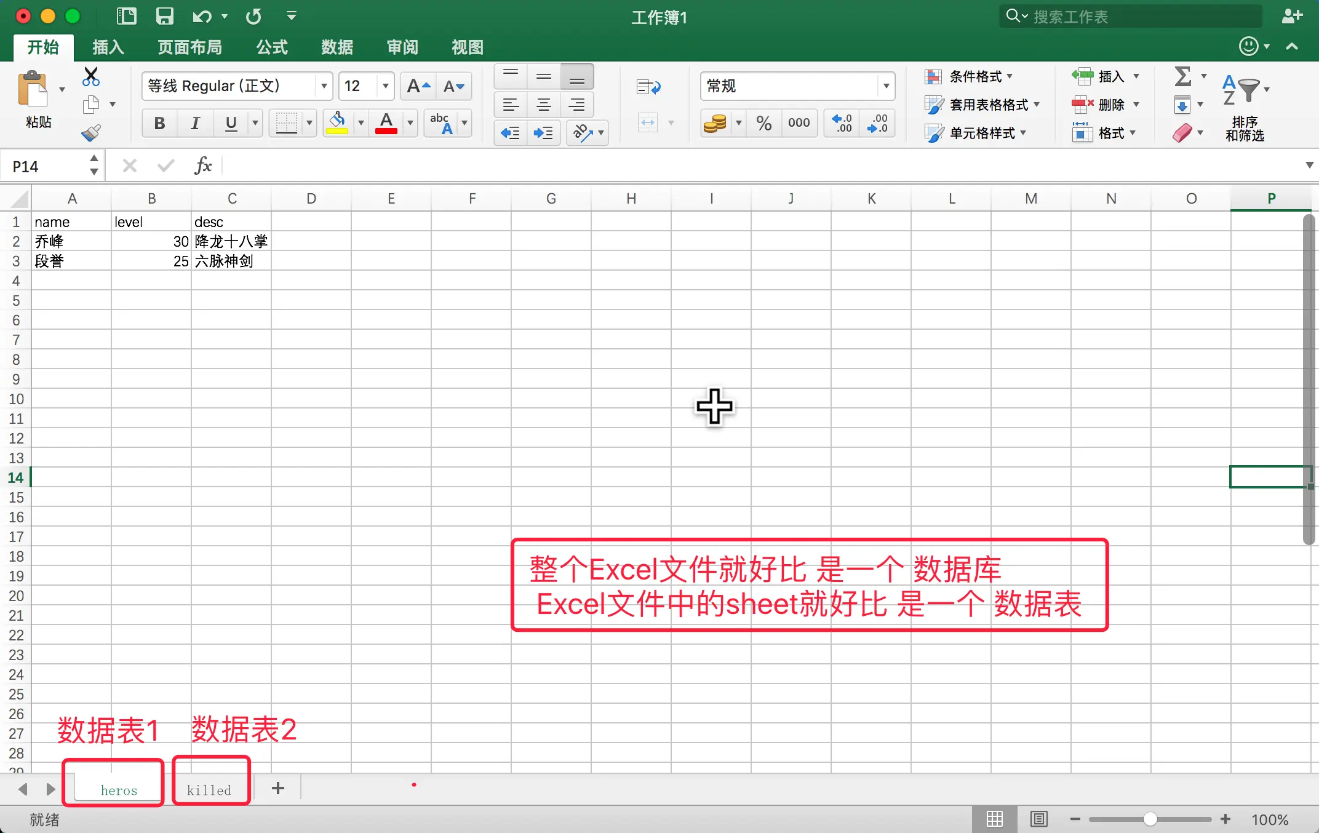Open the 套用表格格式 dropdown
Screen dimensions: 1319x833
click(982, 105)
